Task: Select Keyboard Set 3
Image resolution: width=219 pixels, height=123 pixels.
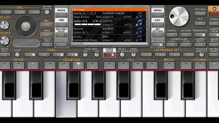Action: click(175, 55)
